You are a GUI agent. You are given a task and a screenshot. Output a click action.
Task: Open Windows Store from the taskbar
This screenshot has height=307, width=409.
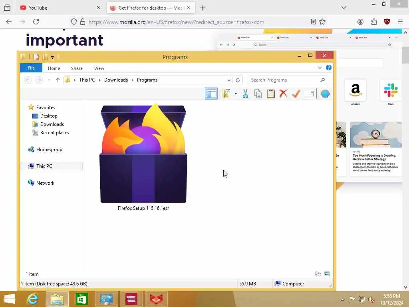click(81, 299)
